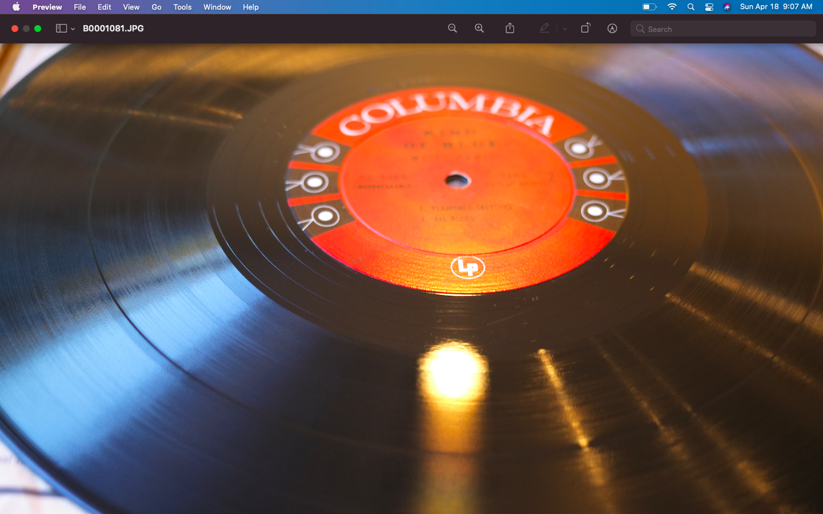Open the File menu
The width and height of the screenshot is (823, 514).
79,7
